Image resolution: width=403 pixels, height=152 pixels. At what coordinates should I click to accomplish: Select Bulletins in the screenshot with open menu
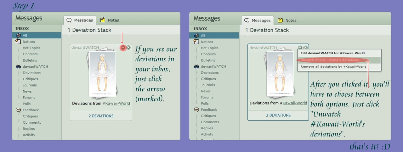coord(208,60)
